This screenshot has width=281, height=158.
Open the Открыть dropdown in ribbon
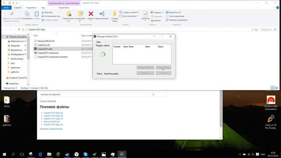pos(157,12)
